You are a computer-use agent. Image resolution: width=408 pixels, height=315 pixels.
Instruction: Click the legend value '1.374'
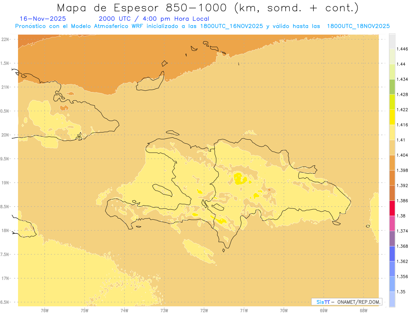click(x=403, y=231)
